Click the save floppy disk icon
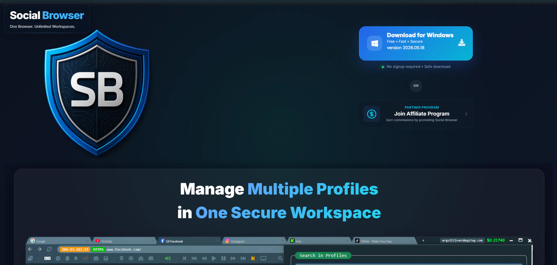This screenshot has width=557, height=265. [106, 258]
